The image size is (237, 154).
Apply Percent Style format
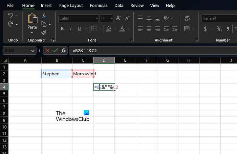coord(219,29)
